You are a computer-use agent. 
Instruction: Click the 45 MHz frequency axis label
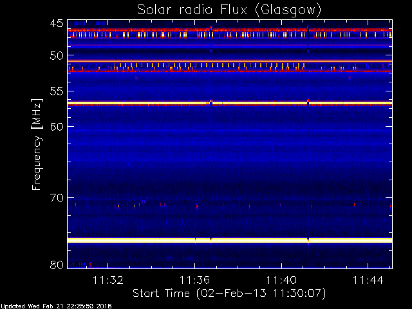[x=57, y=23]
